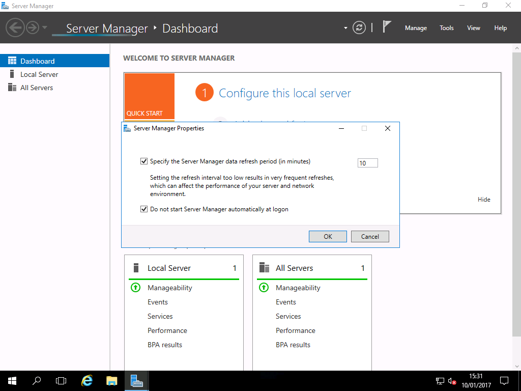Select All Servers in the sidebar
The image size is (521, 391).
pos(54,88)
